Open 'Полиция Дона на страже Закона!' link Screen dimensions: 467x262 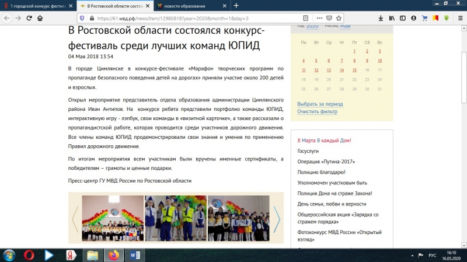(334, 193)
